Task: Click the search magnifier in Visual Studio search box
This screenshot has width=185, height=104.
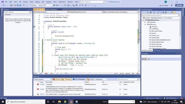Action: (104, 2)
